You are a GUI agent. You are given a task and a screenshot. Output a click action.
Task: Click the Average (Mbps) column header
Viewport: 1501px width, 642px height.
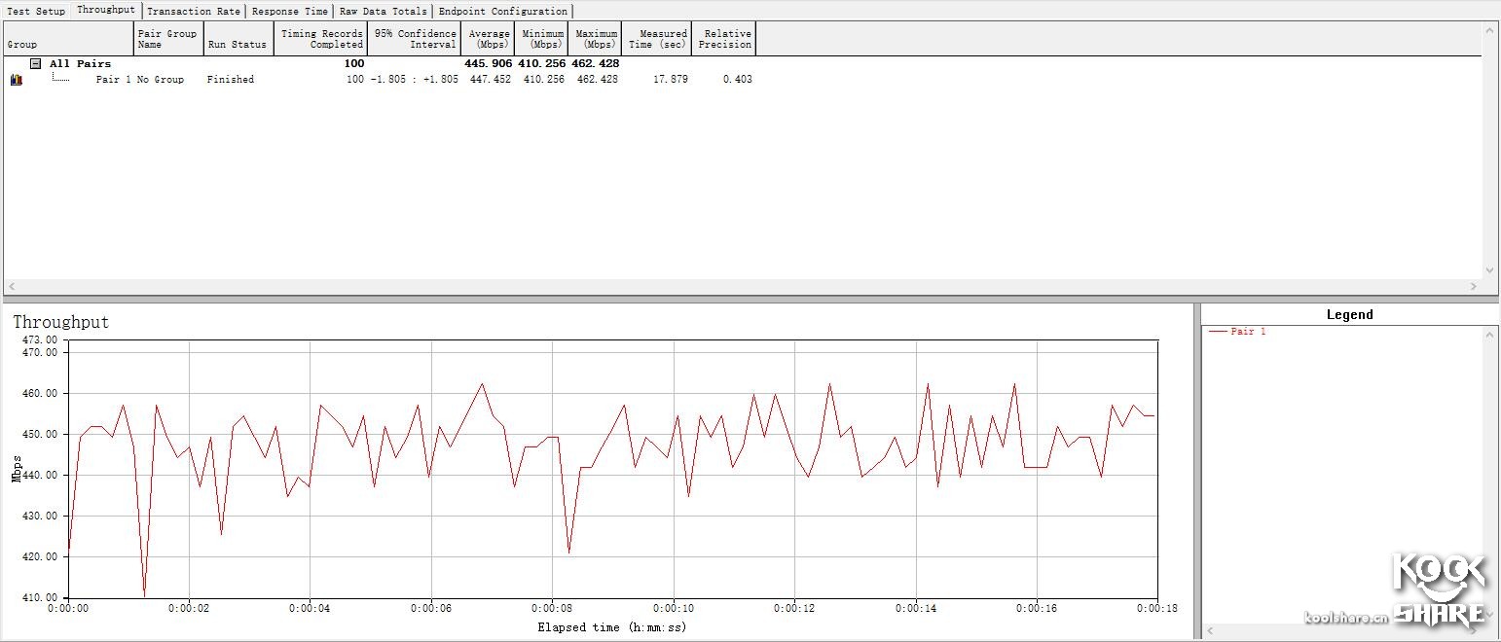coord(489,39)
